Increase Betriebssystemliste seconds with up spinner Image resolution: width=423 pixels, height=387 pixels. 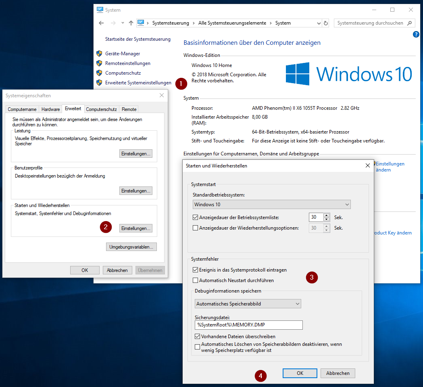coord(326,215)
